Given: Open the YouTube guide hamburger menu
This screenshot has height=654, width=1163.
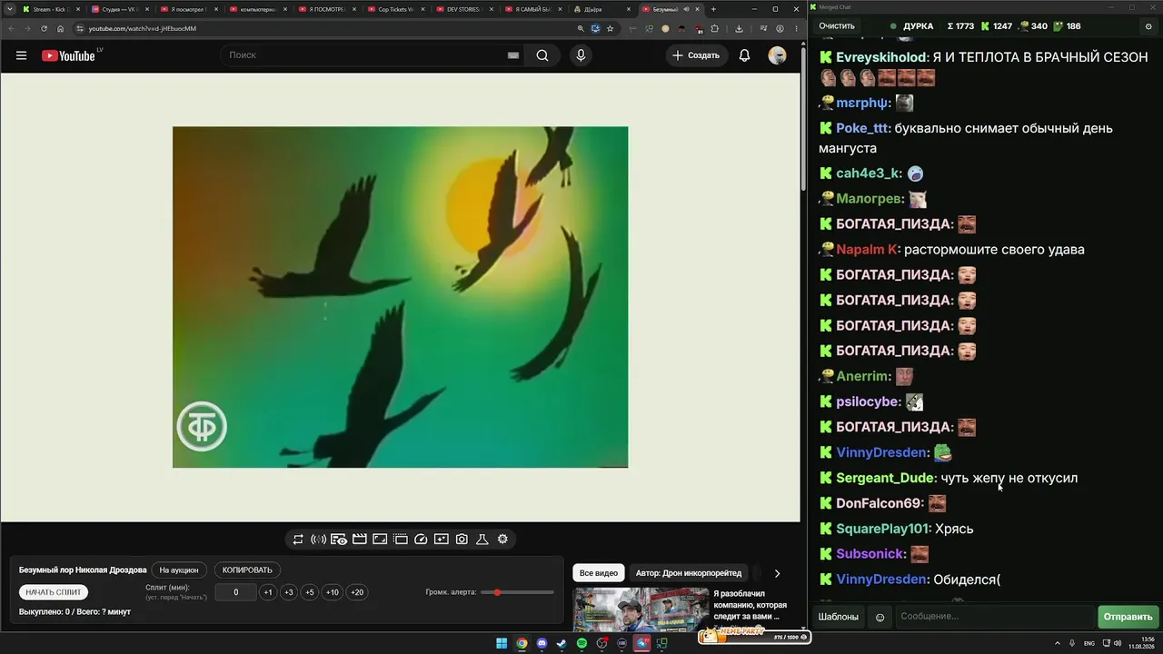Looking at the screenshot, I should [x=21, y=55].
